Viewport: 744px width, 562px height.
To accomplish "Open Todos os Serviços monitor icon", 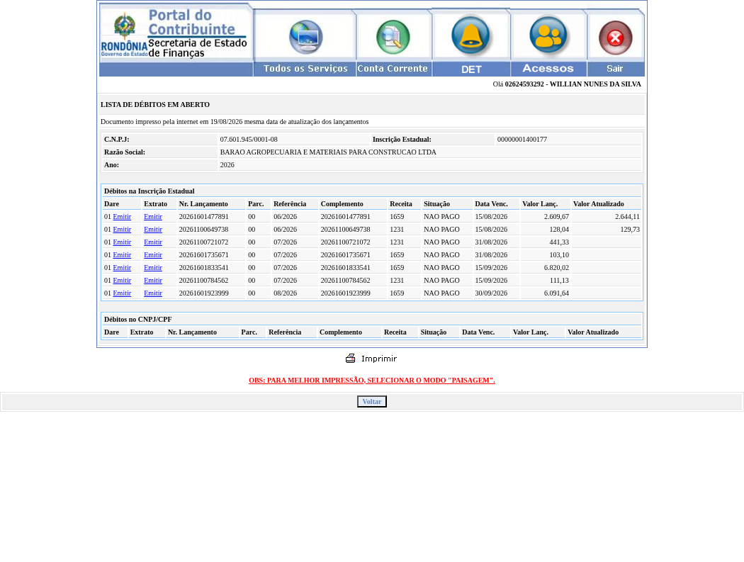I will [x=306, y=37].
